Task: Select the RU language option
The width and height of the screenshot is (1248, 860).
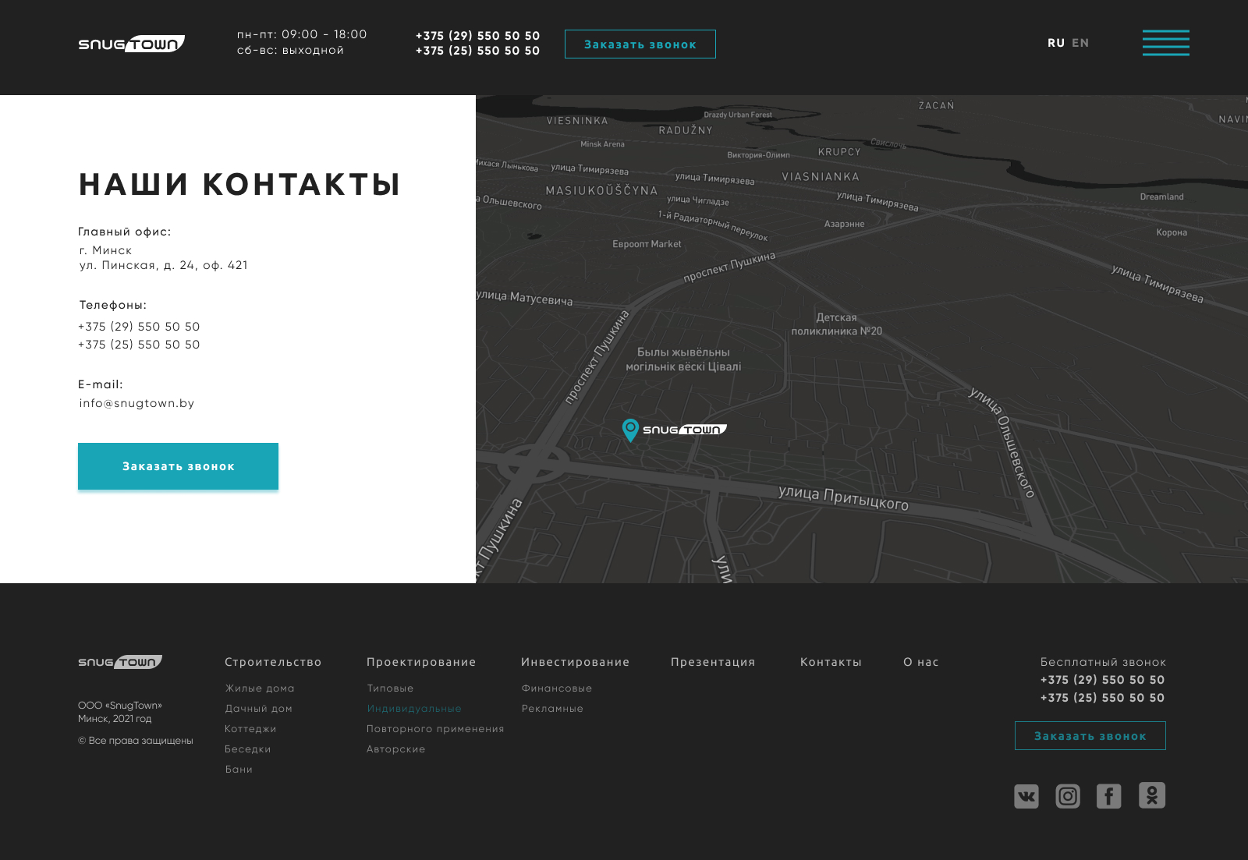Action: click(x=1056, y=43)
